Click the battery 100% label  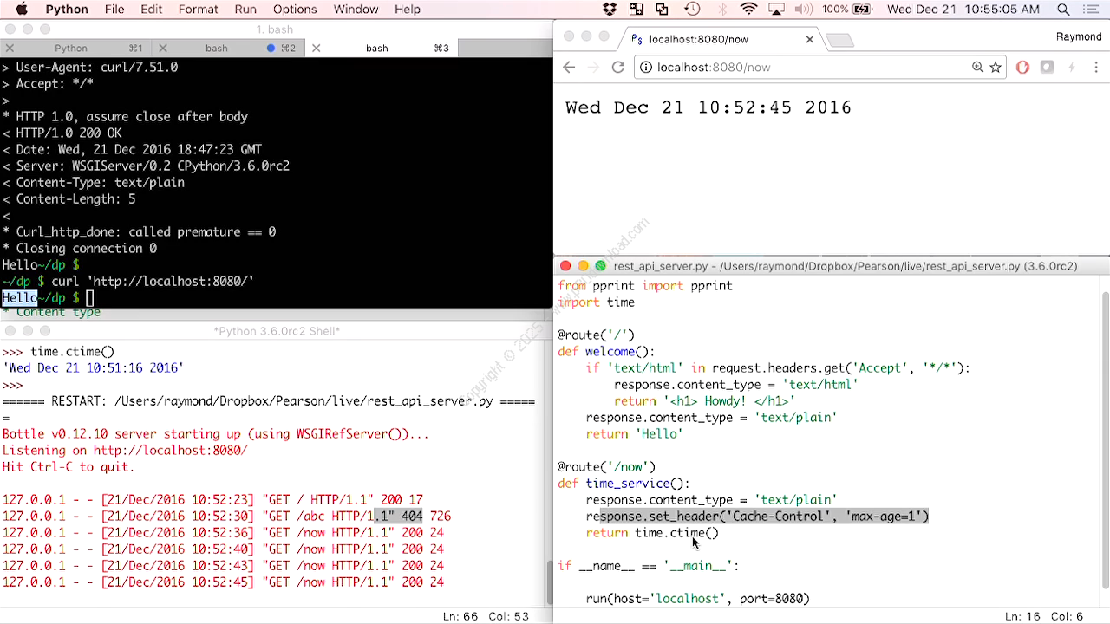(x=835, y=10)
